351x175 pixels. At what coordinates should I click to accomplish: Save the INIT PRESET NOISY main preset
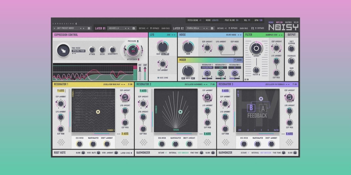point(89,28)
